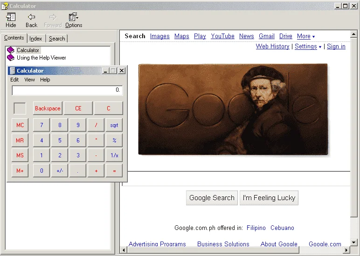Open the Drive link
This screenshot has width=360, height=256.
(285, 36)
